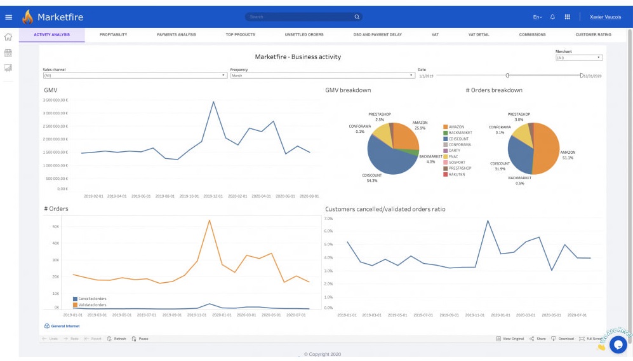Click the Full Screen button
This screenshot has height=361, width=633.
point(591,339)
